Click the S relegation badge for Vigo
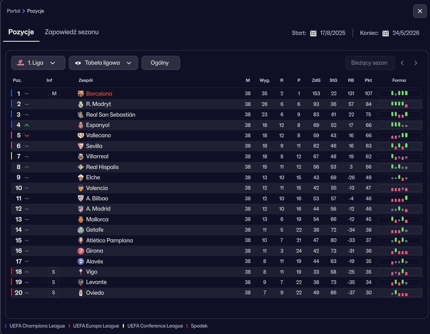Screen dimensions: 430x334 53,272
